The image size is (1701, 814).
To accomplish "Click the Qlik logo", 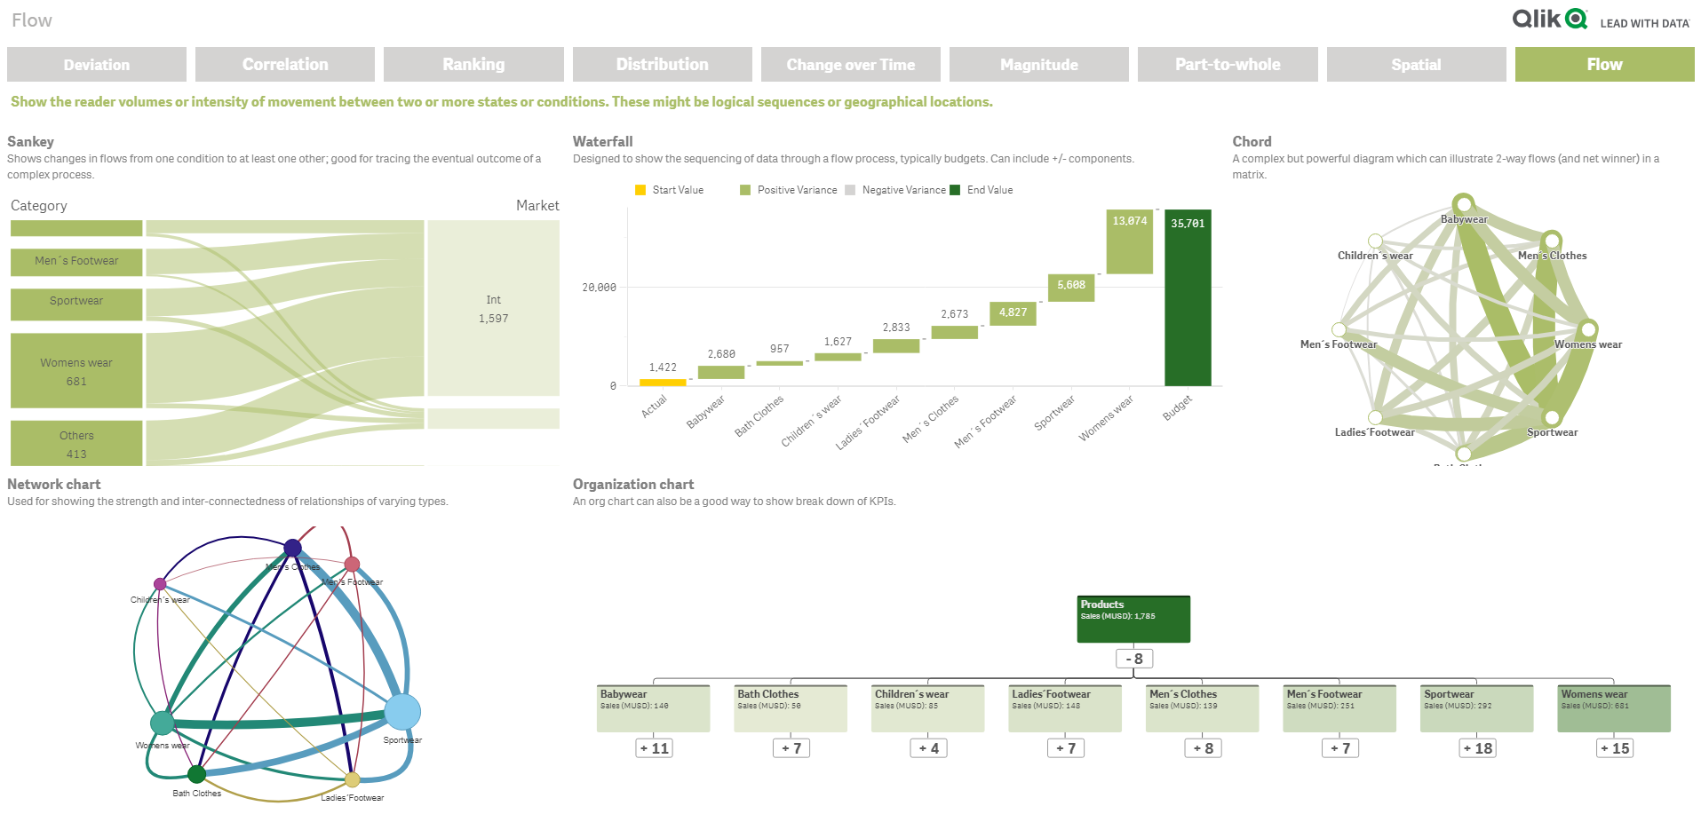I will (1548, 18).
